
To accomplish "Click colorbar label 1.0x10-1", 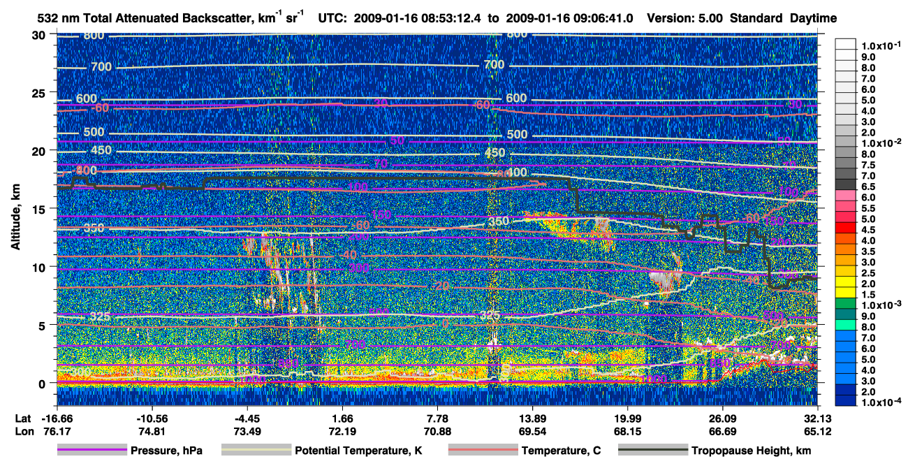I will (x=882, y=45).
